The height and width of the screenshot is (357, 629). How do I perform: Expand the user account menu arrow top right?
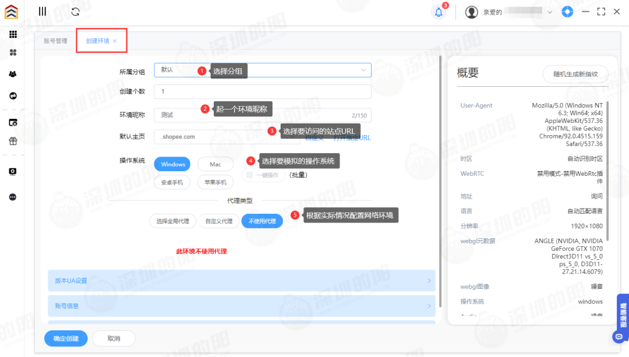[x=549, y=12]
